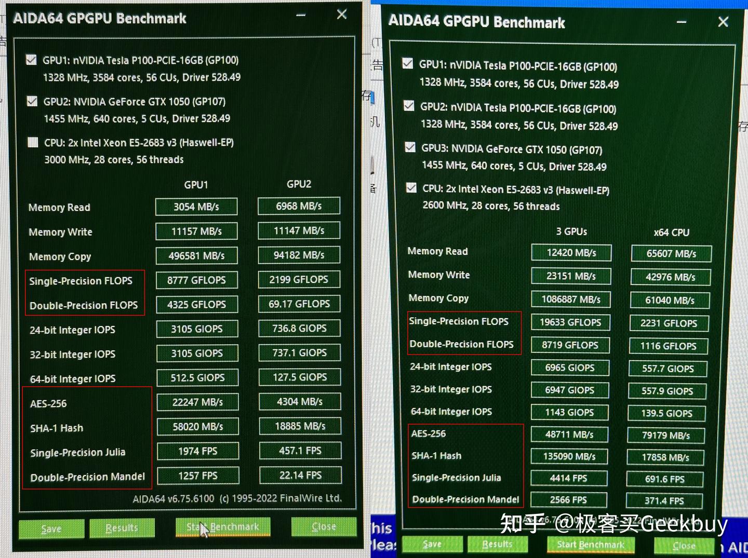
Task: Click 3 GPUs Julia result 4414 FPS
Action: (x=569, y=479)
